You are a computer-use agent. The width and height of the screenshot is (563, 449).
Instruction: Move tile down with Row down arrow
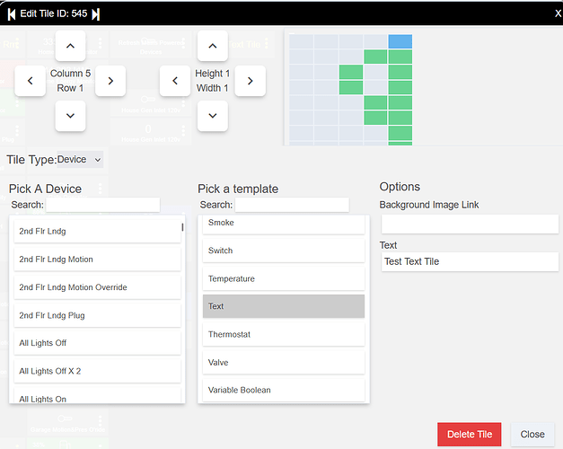(70, 115)
